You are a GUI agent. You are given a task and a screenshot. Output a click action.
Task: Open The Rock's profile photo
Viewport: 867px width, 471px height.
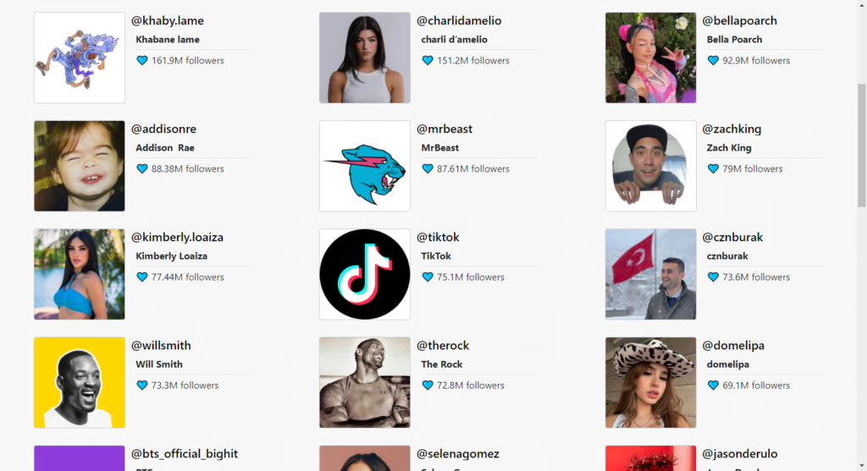click(365, 383)
